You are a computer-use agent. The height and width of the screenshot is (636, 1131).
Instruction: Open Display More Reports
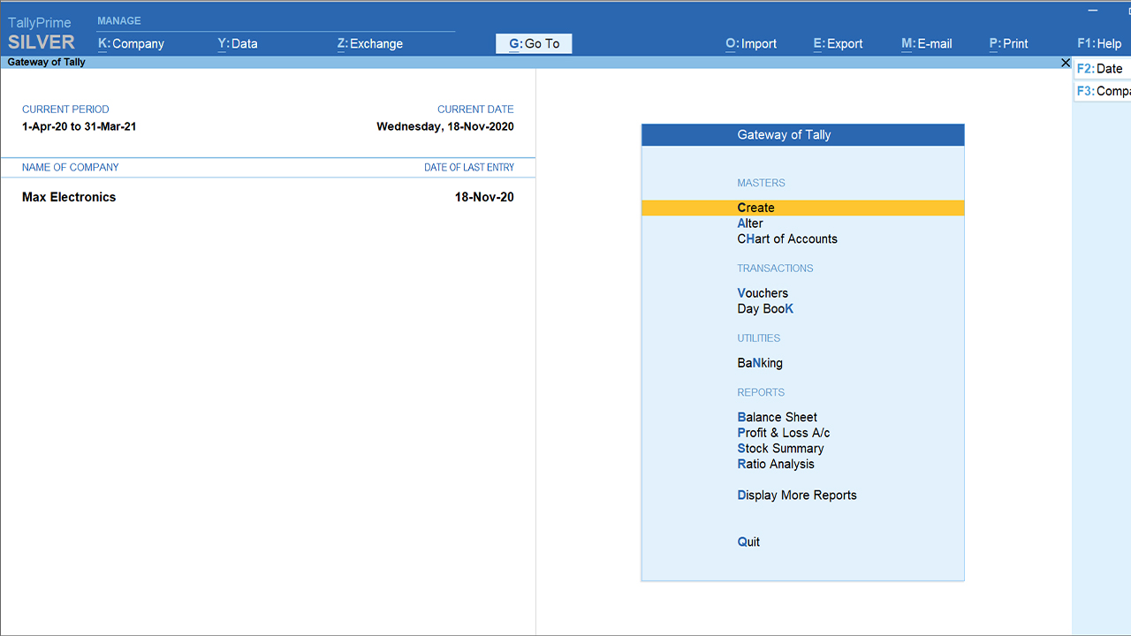click(x=797, y=496)
